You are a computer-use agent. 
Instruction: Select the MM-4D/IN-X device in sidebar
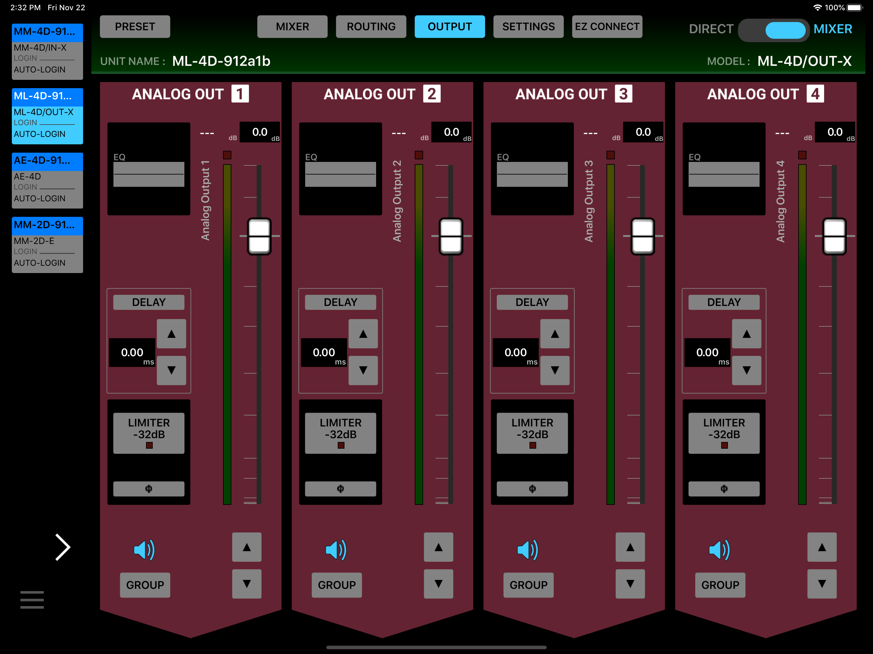[x=47, y=52]
